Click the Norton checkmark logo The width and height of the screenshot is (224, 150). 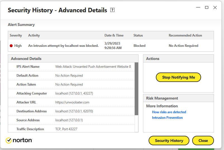[9, 140]
